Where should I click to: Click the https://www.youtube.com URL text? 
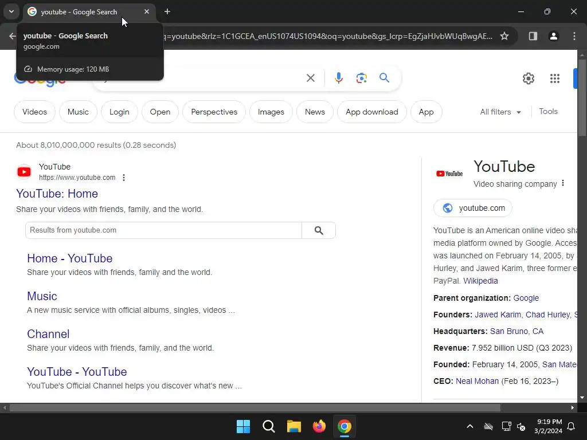click(x=77, y=178)
